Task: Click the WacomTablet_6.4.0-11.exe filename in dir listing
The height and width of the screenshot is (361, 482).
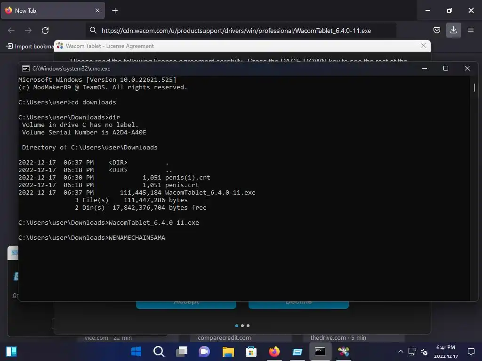Action: point(210,192)
